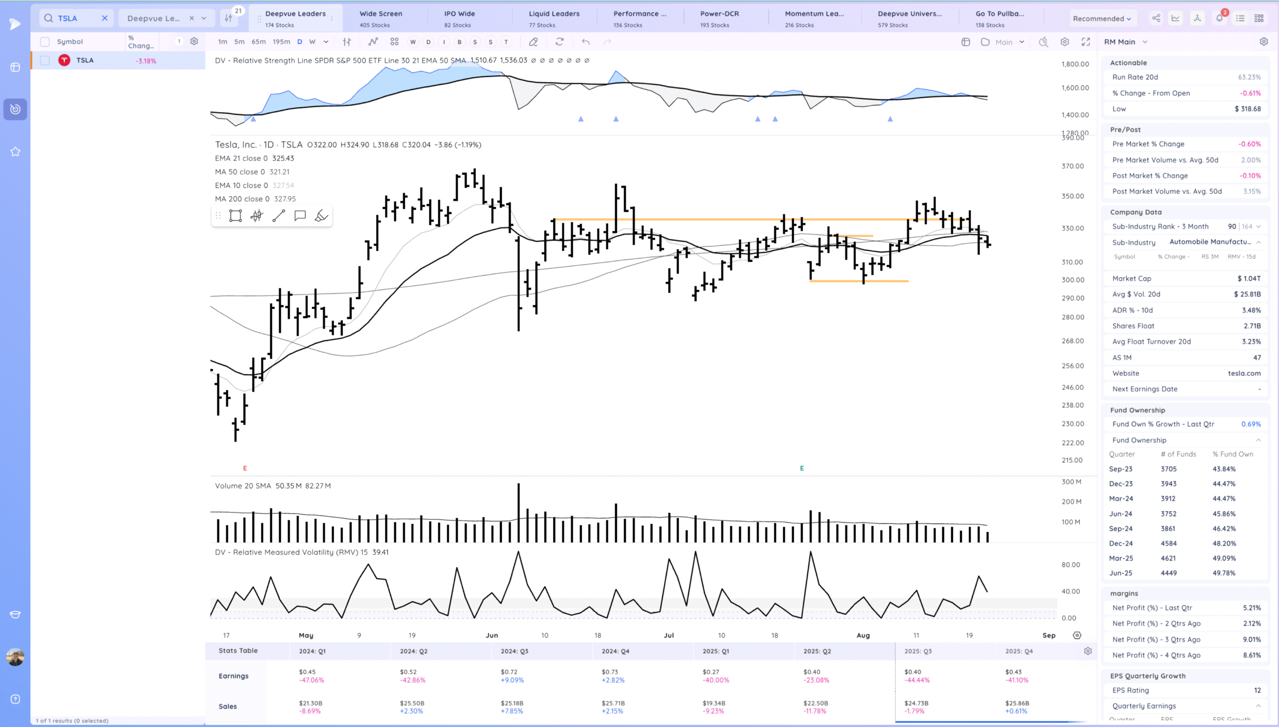The height and width of the screenshot is (727, 1279).
Task: Click the TSLA symbol search field
Action: [77, 18]
